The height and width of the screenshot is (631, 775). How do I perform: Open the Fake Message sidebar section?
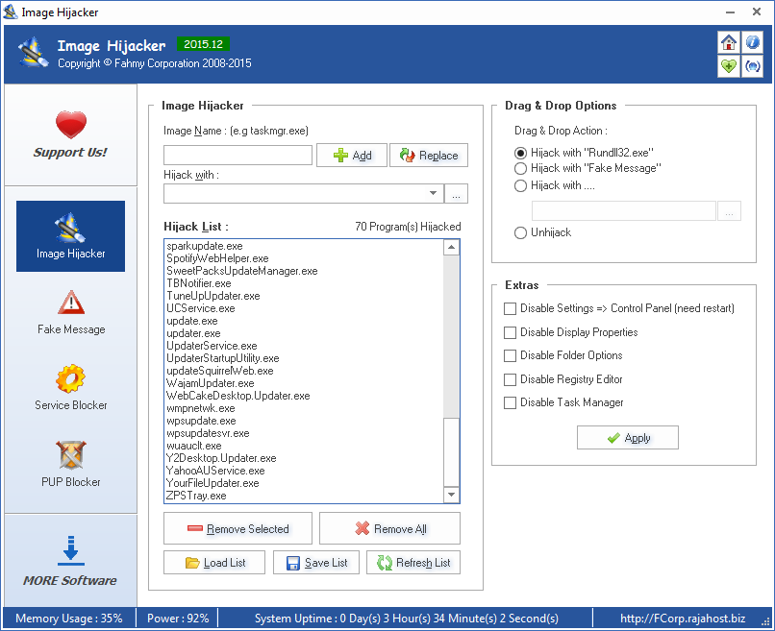[x=71, y=312]
